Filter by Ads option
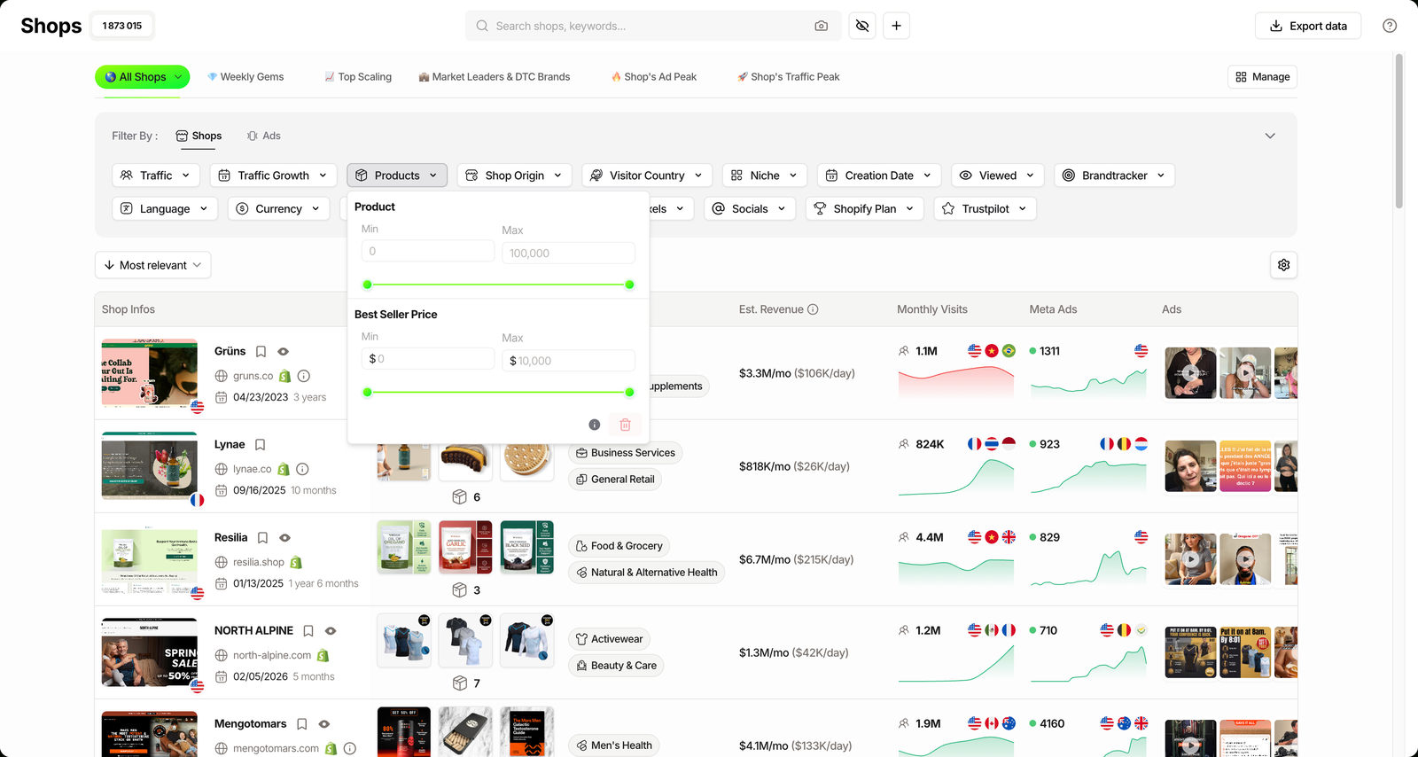The image size is (1418, 757). [263, 136]
